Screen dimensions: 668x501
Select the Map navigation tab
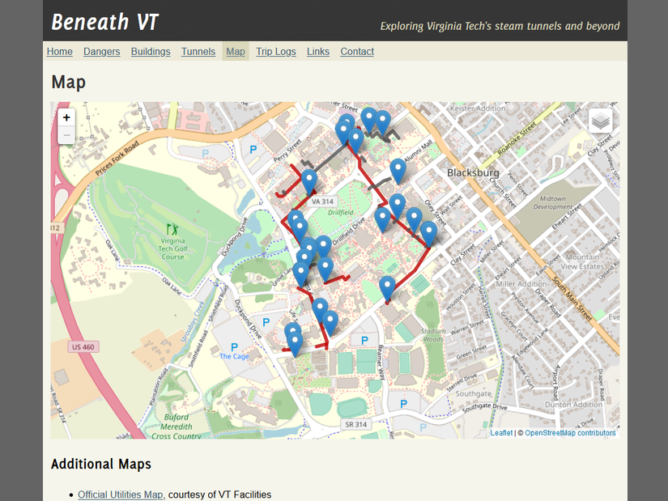click(236, 52)
